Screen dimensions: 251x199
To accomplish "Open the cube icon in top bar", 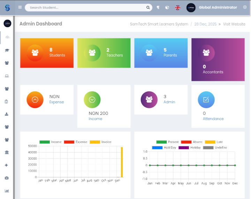I will 167,8.
